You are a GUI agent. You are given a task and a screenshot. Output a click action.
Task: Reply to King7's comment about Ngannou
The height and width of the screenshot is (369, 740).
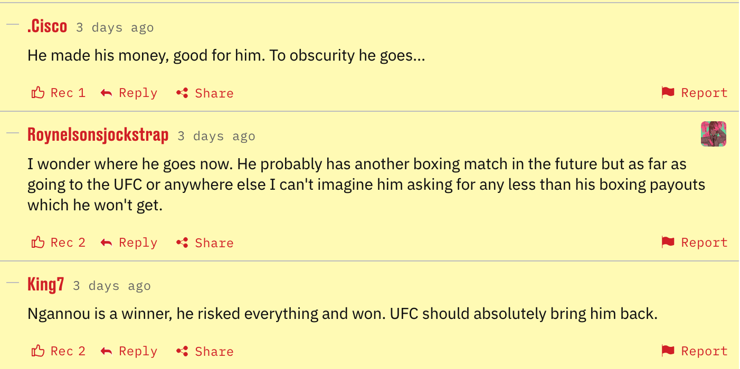(129, 352)
